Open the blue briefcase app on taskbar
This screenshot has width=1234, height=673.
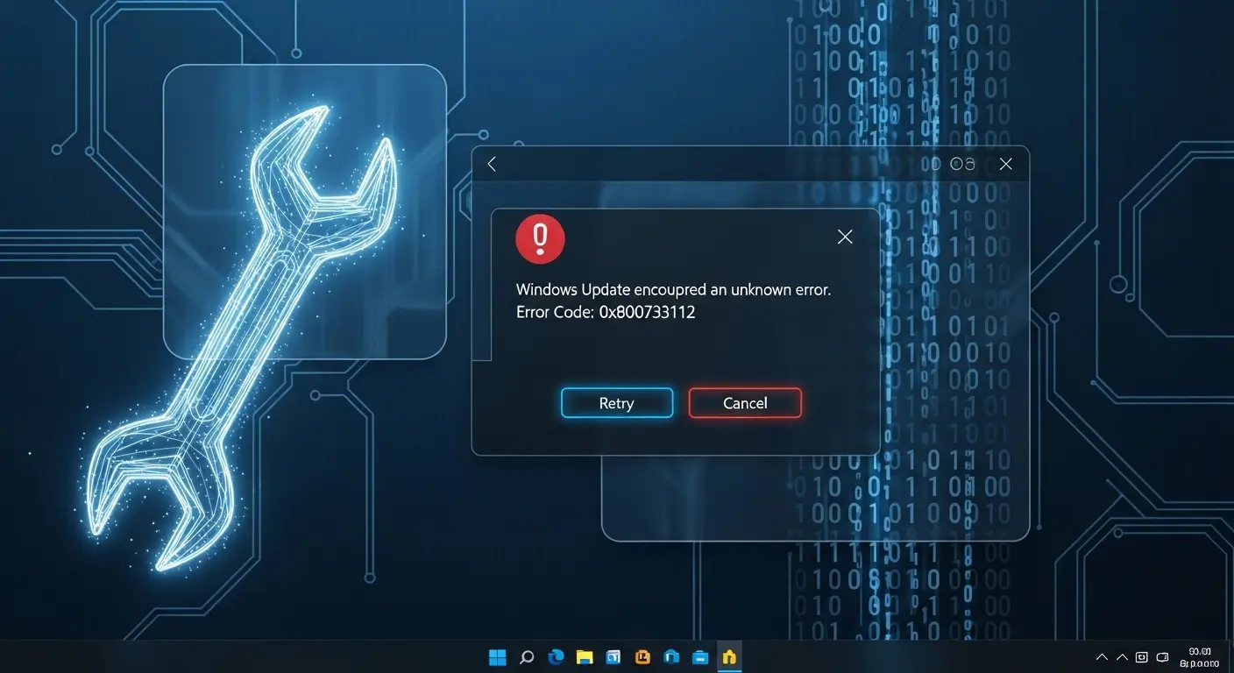pos(699,656)
